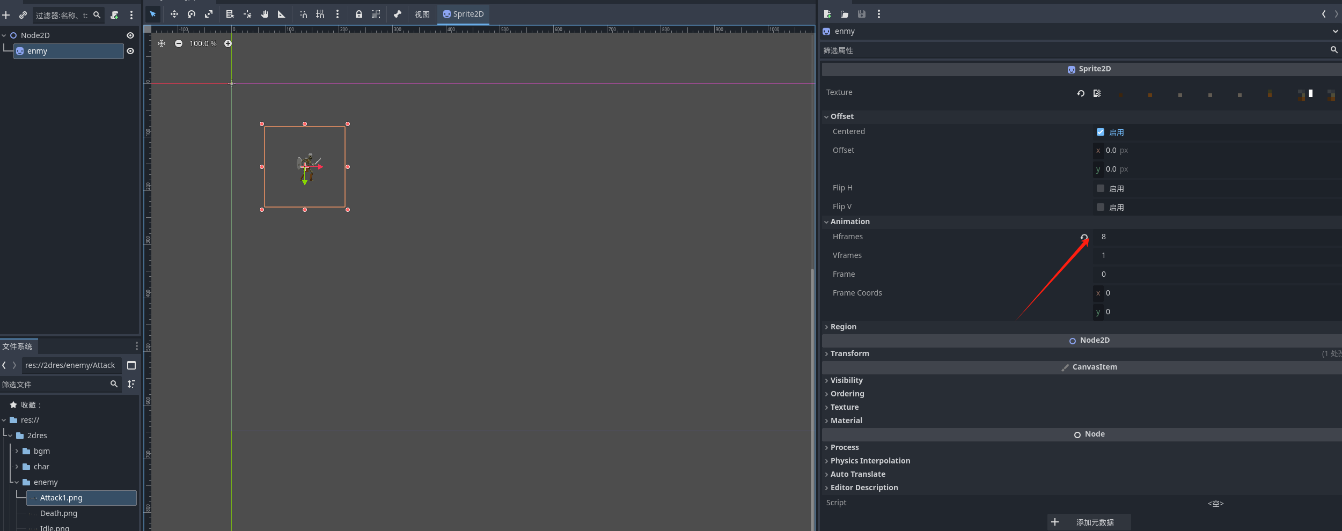
Task: Uncheck the Centered checkbox
Action: [x=1101, y=132]
